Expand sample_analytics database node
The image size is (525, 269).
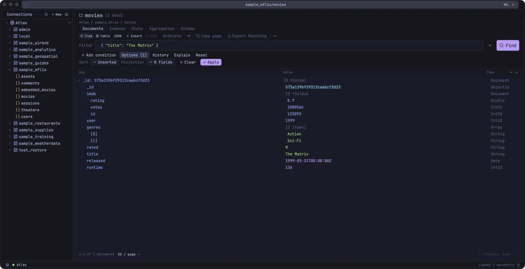coord(10,49)
